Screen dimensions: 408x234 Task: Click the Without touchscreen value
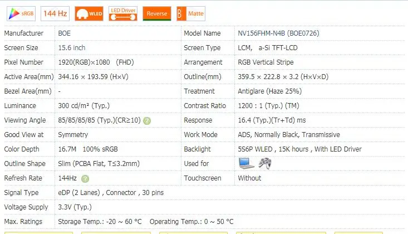tap(249, 178)
